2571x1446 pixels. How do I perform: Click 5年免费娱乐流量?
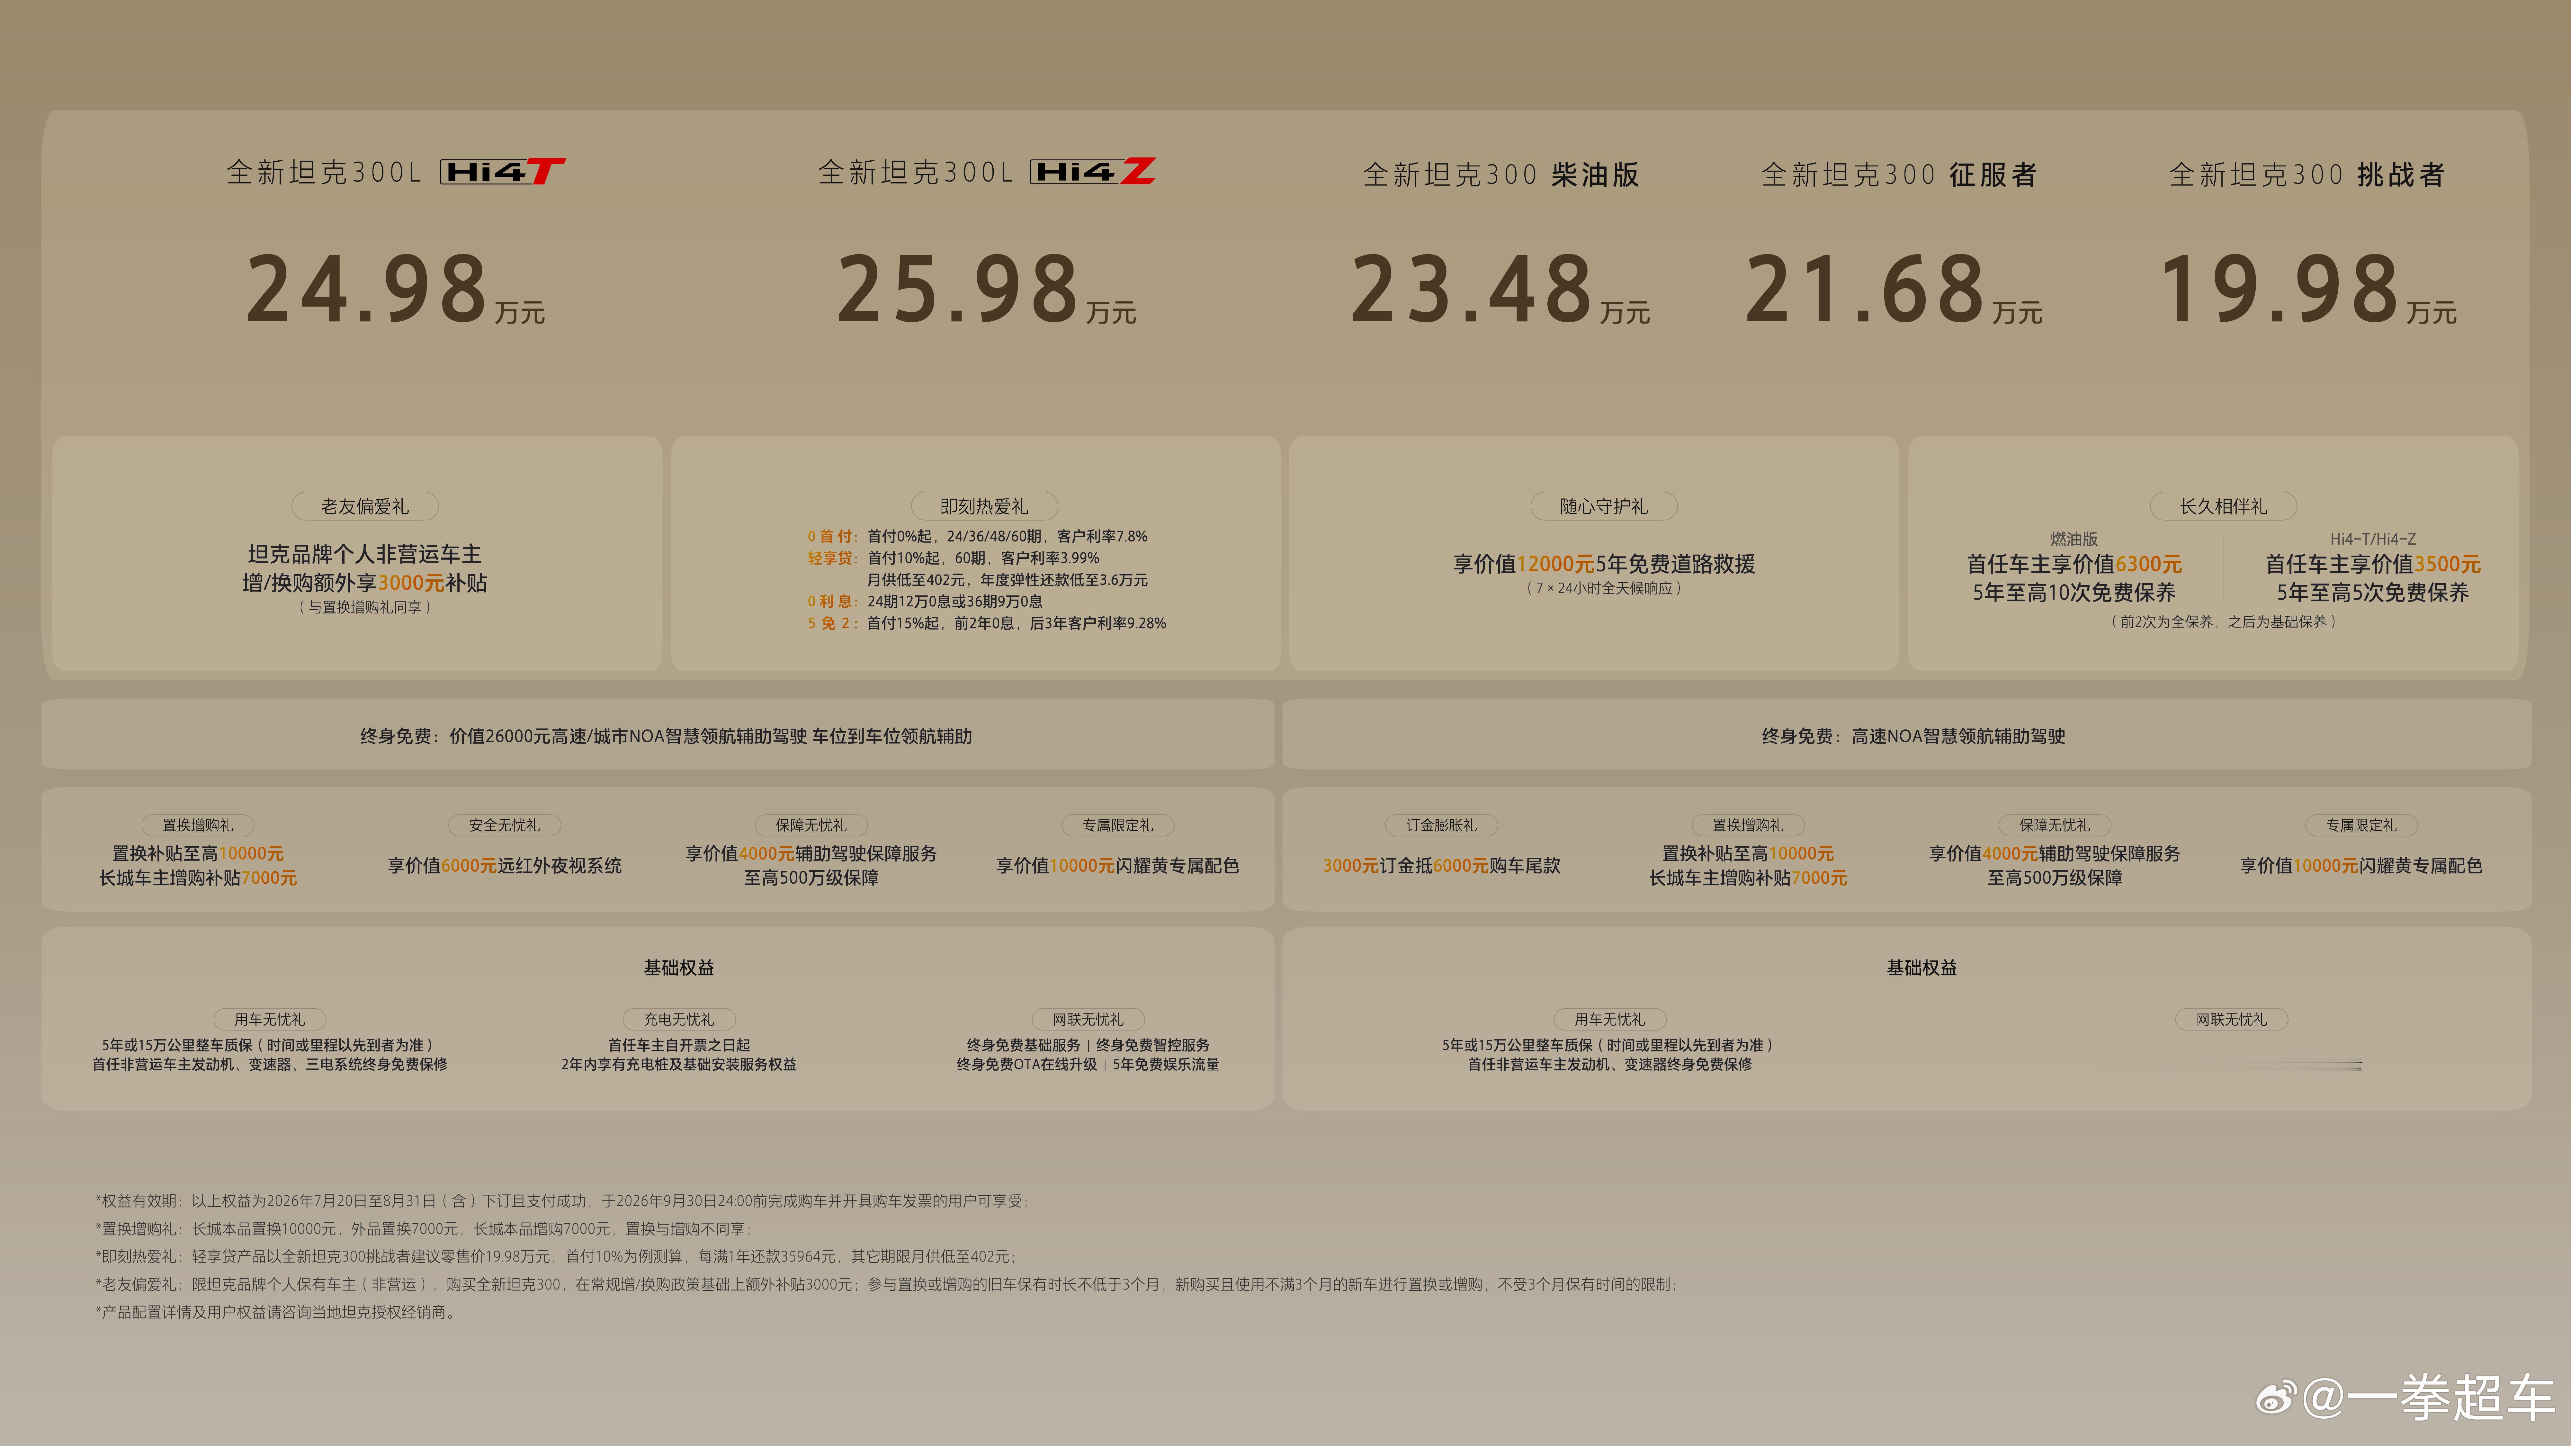[x=1166, y=1065]
